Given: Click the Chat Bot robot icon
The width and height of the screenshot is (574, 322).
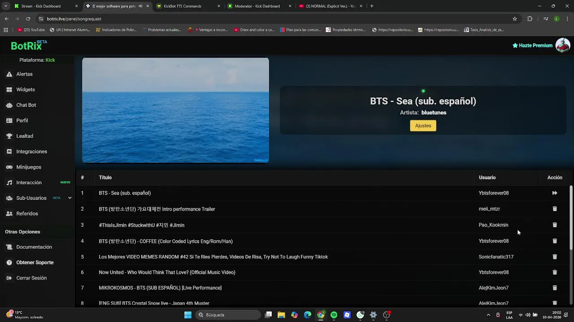Looking at the screenshot, I should pyautogui.click(x=9, y=105).
